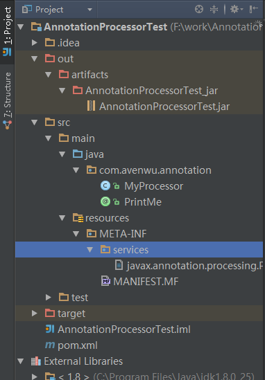Viewport: 265px width, 380px height.
Task: Collapse the artifacts folder
Action: 49,75
